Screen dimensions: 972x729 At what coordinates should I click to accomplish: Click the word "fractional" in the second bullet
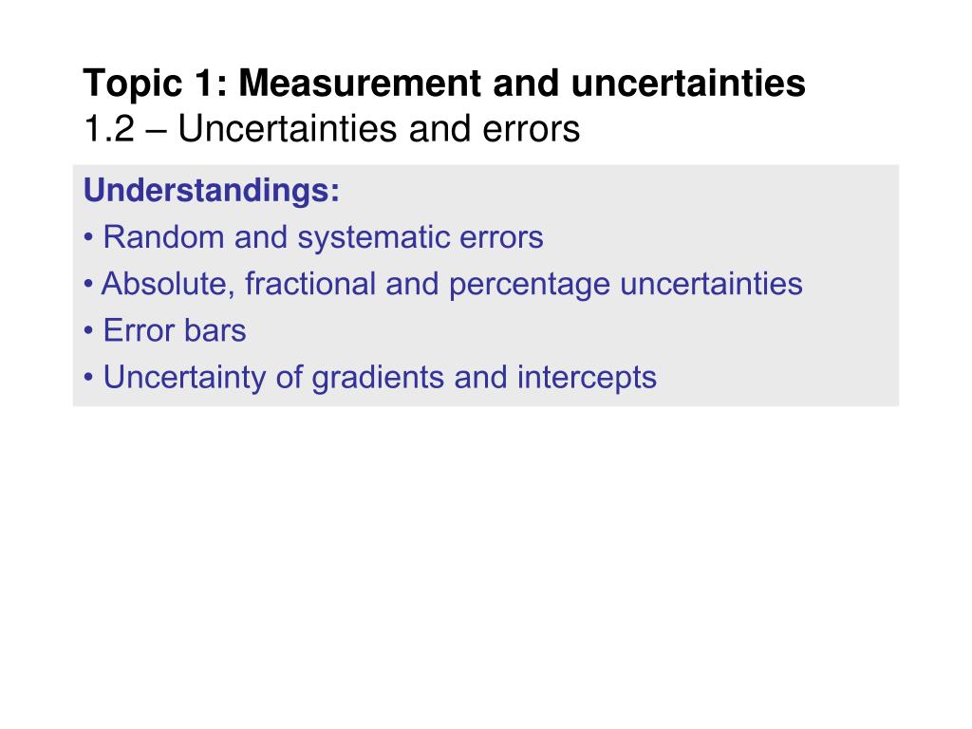[310, 284]
